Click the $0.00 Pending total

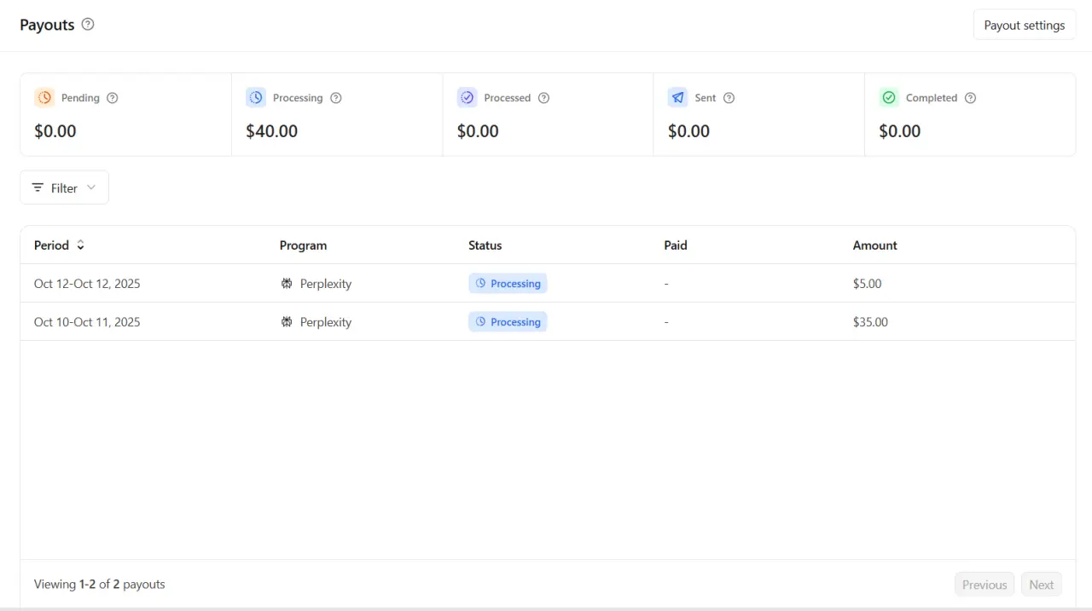tap(55, 131)
